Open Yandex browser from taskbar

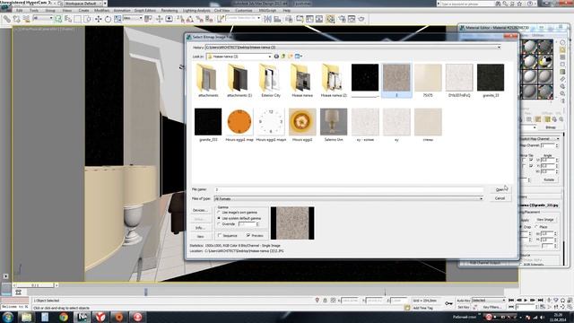(x=100, y=317)
